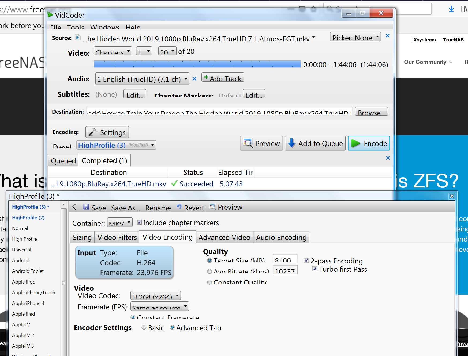Open the end chapter dropdown showing 20

[167, 51]
